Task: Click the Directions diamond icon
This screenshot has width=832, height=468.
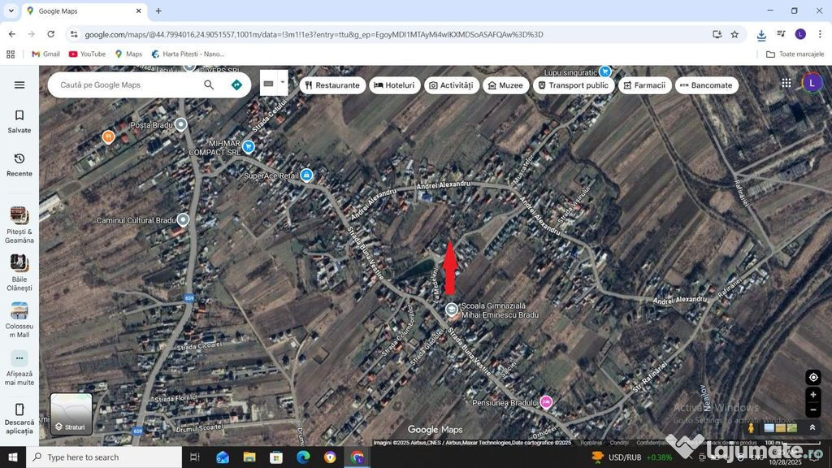Action: pos(236,84)
